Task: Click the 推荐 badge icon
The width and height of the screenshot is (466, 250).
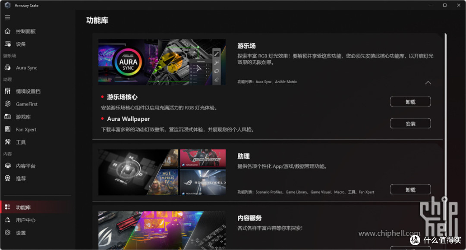Action: (8, 178)
